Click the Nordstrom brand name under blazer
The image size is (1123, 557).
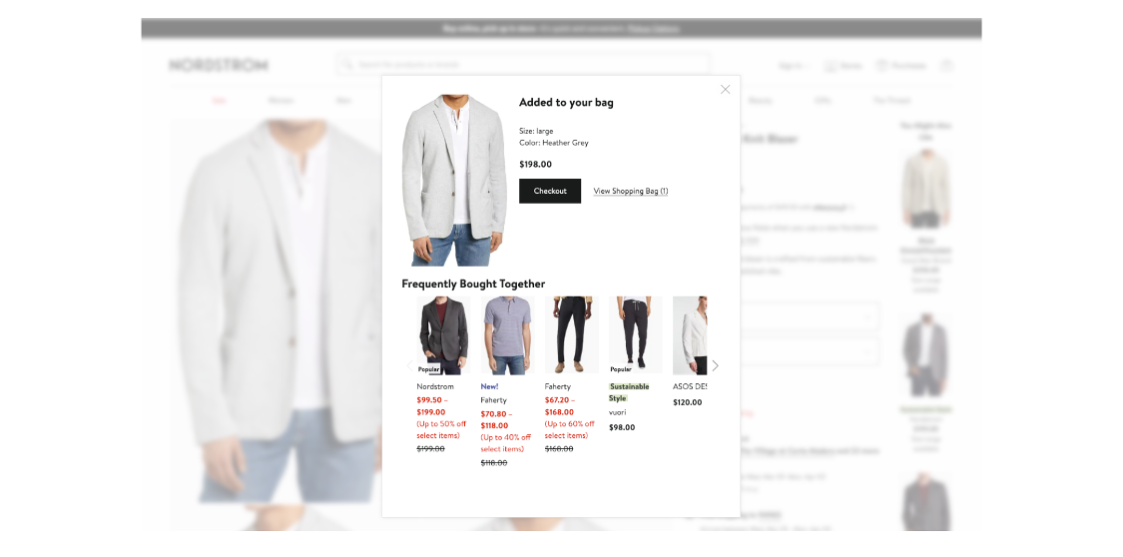[435, 386]
